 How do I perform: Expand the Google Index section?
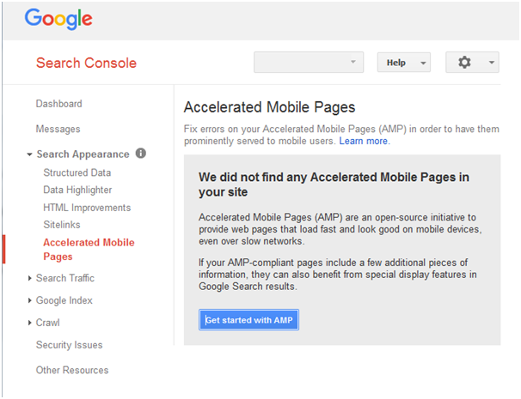click(29, 300)
